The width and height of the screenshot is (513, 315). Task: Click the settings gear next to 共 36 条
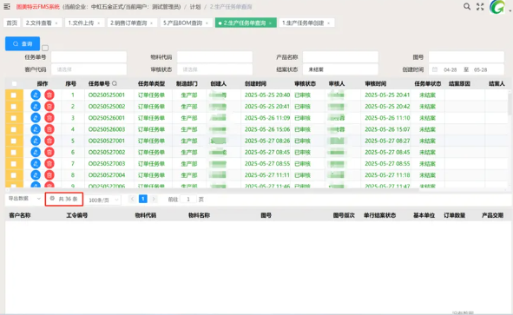(x=52, y=199)
